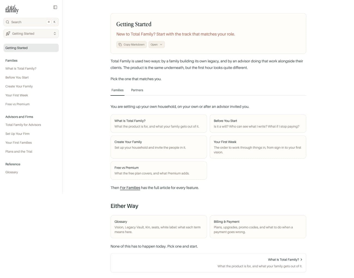Click the Either Way heading

[x=124, y=206]
